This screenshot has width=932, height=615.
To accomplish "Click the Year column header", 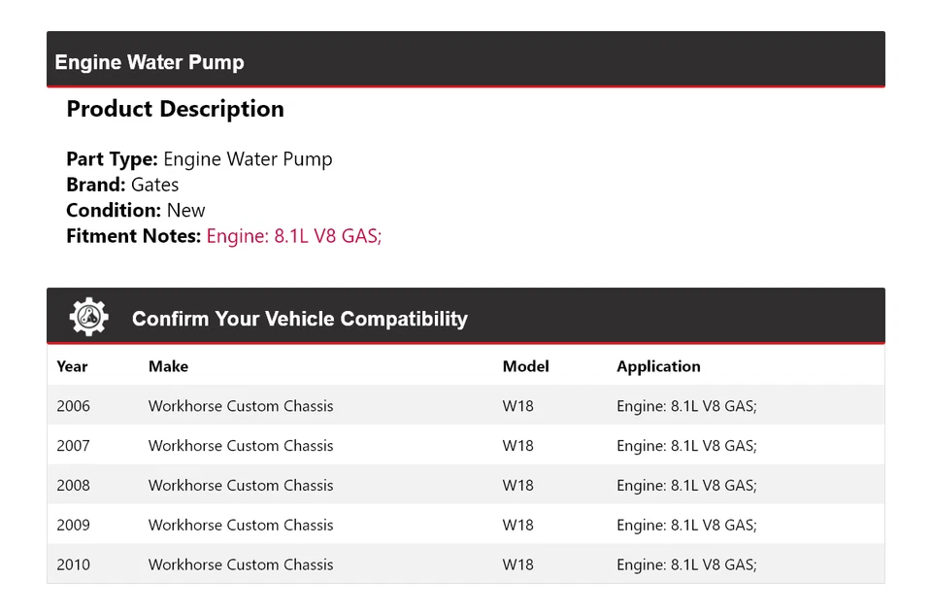I will 72,366.
